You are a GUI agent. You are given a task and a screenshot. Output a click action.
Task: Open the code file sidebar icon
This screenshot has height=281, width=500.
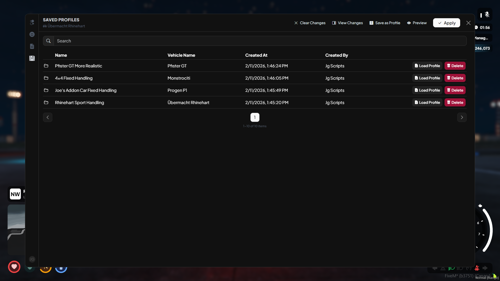click(32, 46)
